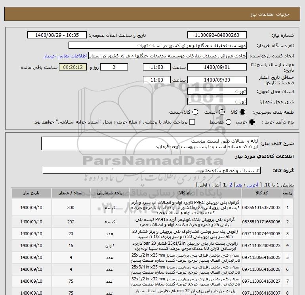Click the کد کالا column header
The height and width of the screenshot is (295, 305).
click(261, 193)
